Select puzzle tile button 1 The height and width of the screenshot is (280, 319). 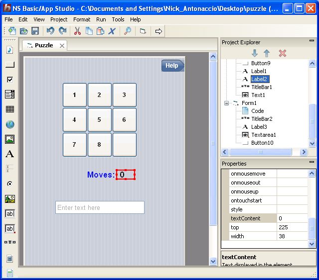pos(75,95)
